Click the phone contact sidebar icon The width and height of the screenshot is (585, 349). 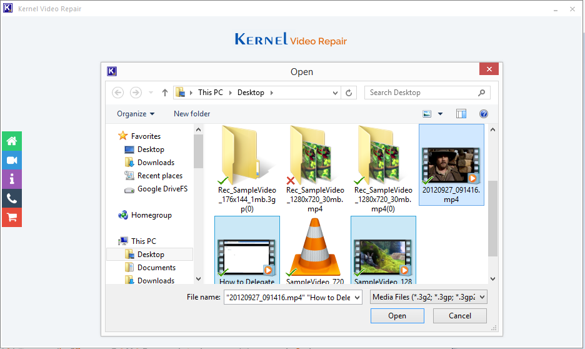tap(12, 198)
